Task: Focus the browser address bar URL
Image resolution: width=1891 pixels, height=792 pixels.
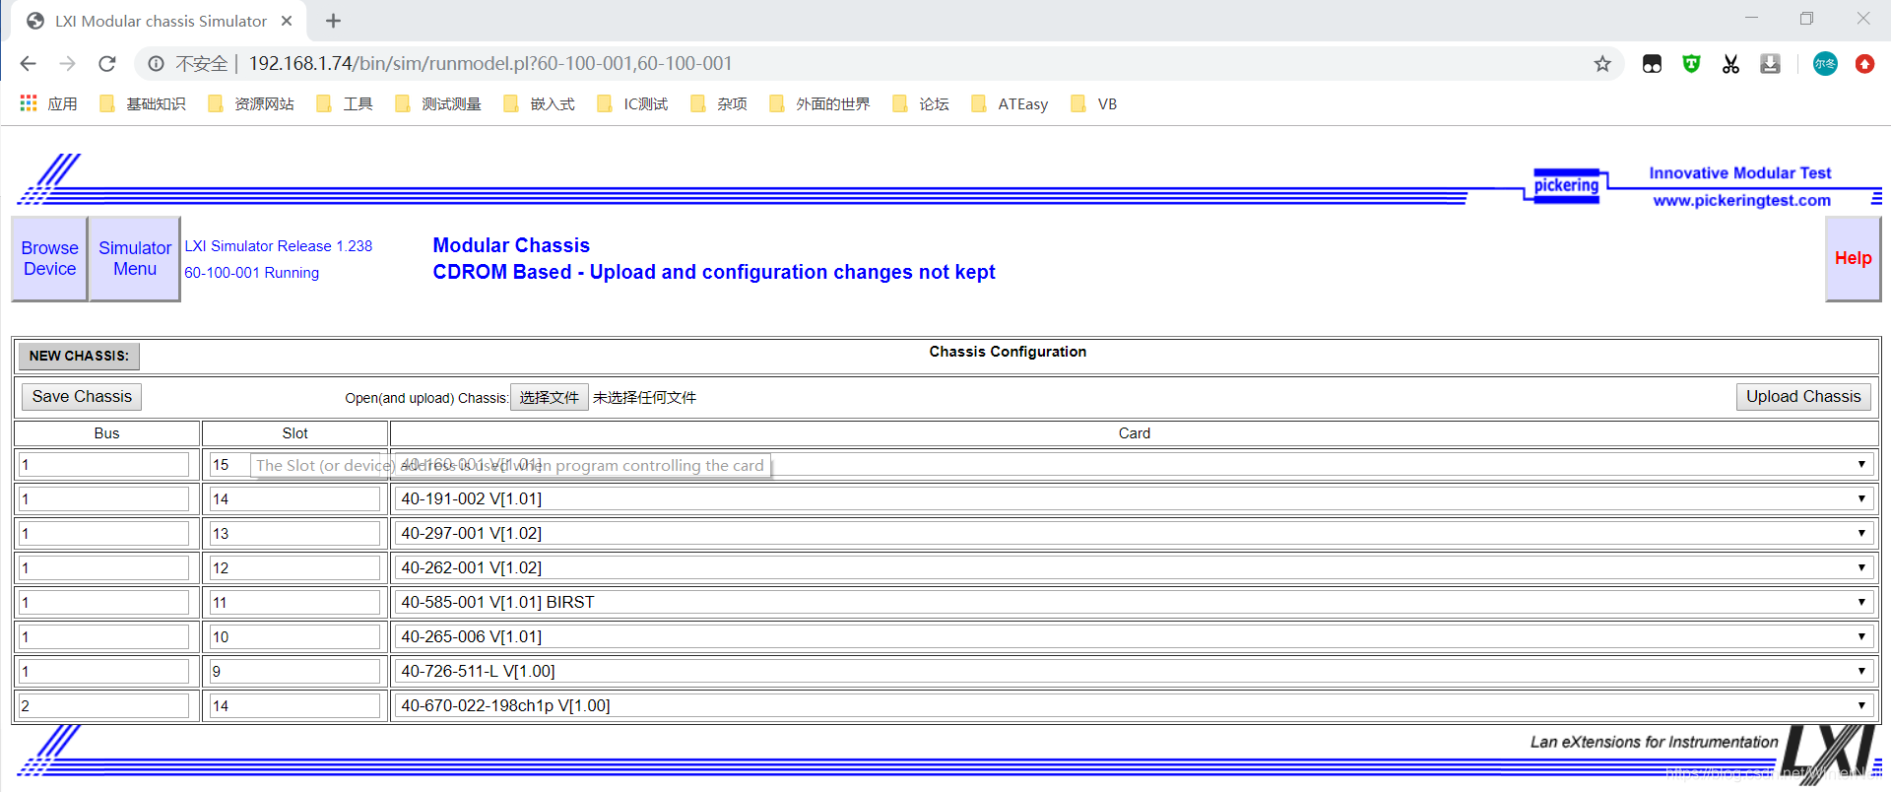Action: tap(490, 64)
